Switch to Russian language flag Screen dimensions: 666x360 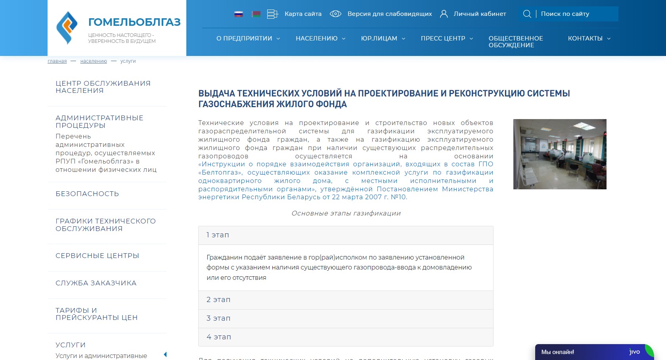tap(238, 14)
